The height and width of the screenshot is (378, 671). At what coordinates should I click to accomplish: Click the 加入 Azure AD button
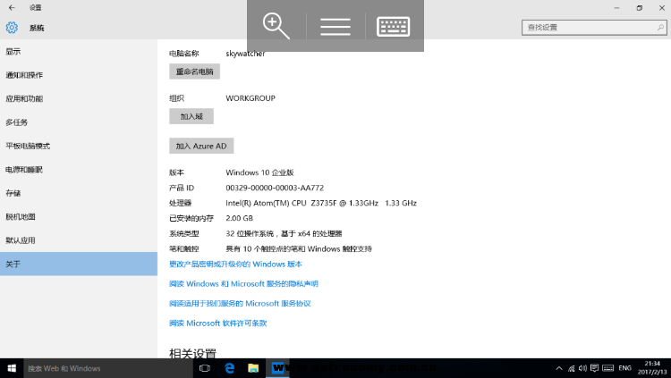pyautogui.click(x=201, y=146)
